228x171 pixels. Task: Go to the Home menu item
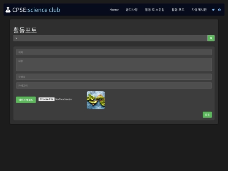(114, 10)
